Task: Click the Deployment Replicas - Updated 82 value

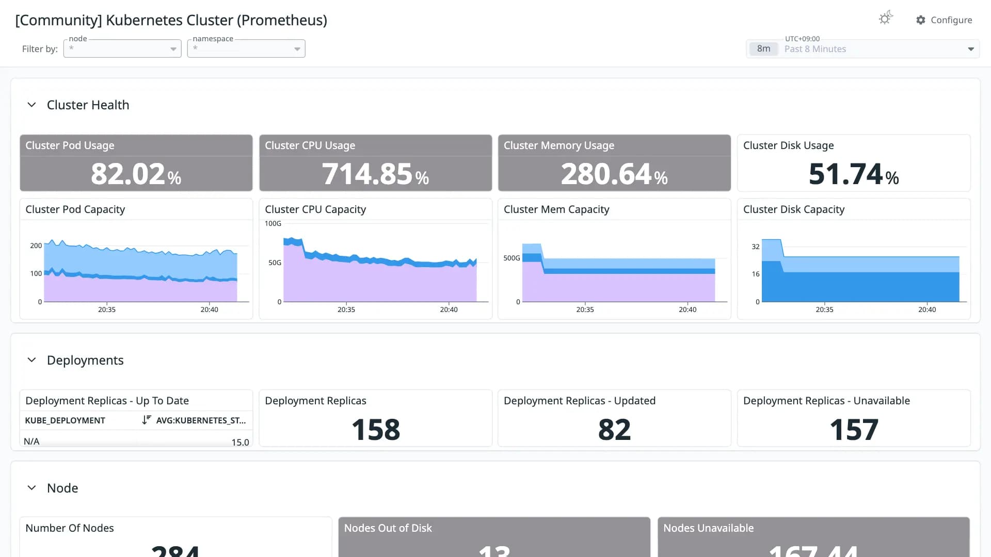Action: (614, 430)
